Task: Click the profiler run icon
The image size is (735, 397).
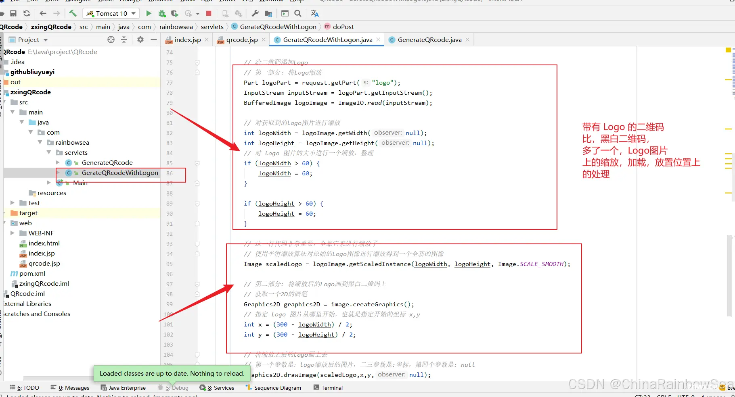Action: click(x=188, y=13)
